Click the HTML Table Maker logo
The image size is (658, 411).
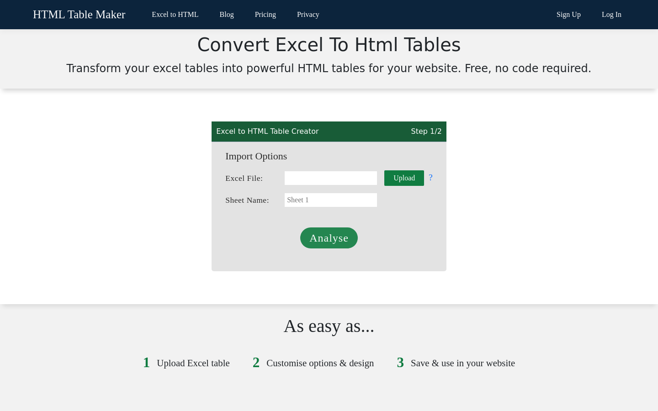tap(79, 15)
